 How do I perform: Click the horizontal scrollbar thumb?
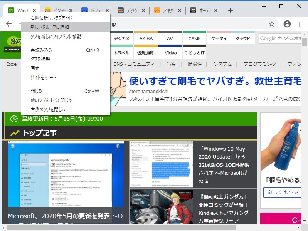[121, 228]
